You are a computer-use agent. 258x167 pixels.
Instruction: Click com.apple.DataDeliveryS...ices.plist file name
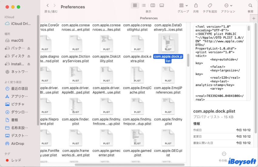tap(168, 27)
